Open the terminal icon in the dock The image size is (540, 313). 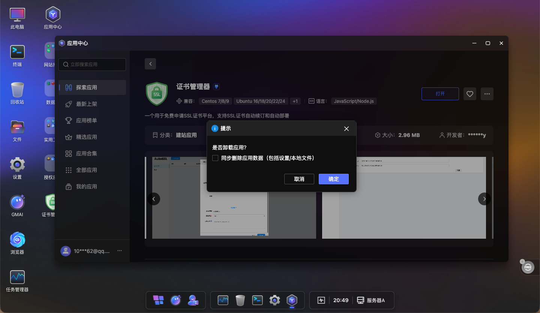(x=257, y=300)
